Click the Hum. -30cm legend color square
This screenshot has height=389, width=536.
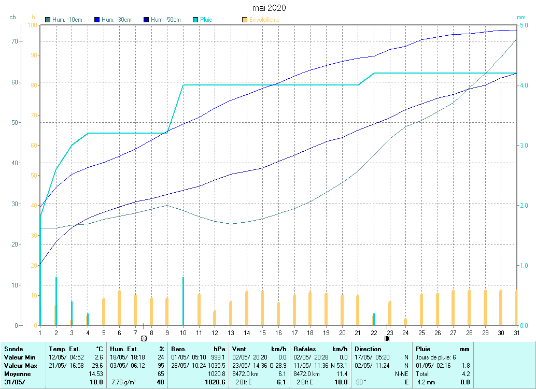(96, 20)
